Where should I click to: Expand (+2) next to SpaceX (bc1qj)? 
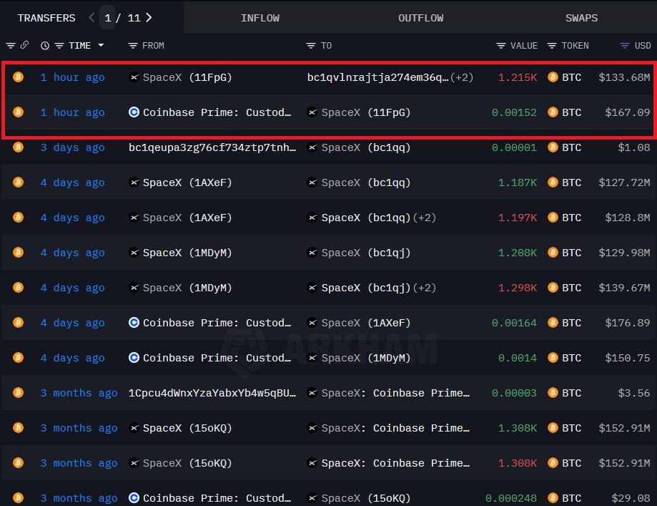click(424, 288)
